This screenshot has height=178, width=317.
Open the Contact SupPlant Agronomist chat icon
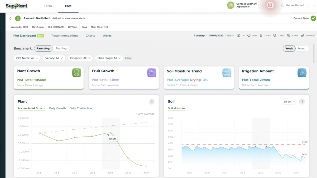[x=231, y=5]
